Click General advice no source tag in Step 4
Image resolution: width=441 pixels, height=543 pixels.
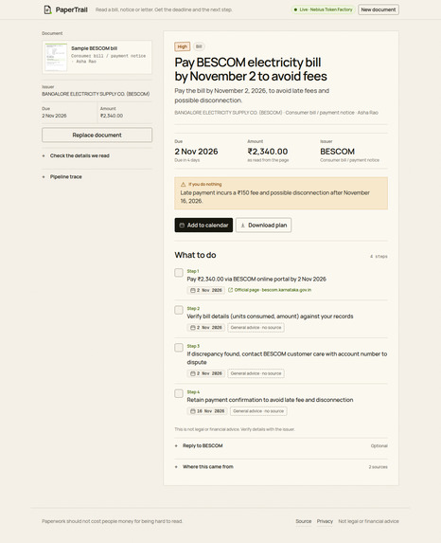coord(258,411)
